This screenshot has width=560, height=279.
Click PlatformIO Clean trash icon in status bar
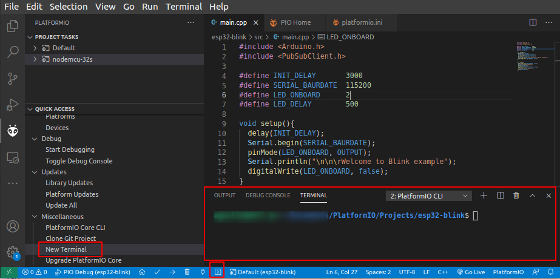[x=187, y=272]
